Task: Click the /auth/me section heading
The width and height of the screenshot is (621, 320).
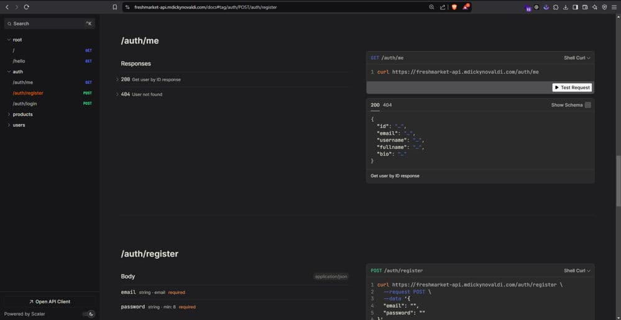Action: [x=140, y=41]
